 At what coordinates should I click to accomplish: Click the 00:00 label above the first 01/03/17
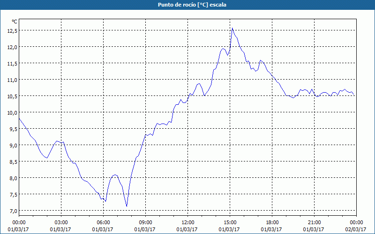click(x=19, y=223)
